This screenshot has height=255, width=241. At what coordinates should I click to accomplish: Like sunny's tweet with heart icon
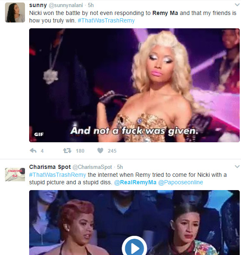click(100, 151)
